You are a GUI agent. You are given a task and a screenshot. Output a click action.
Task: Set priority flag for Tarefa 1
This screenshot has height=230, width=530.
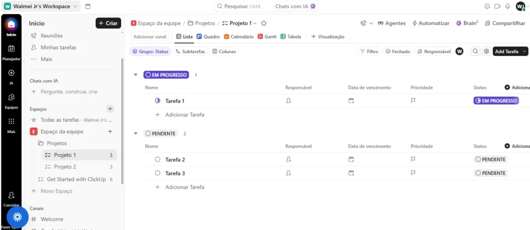[x=413, y=101]
